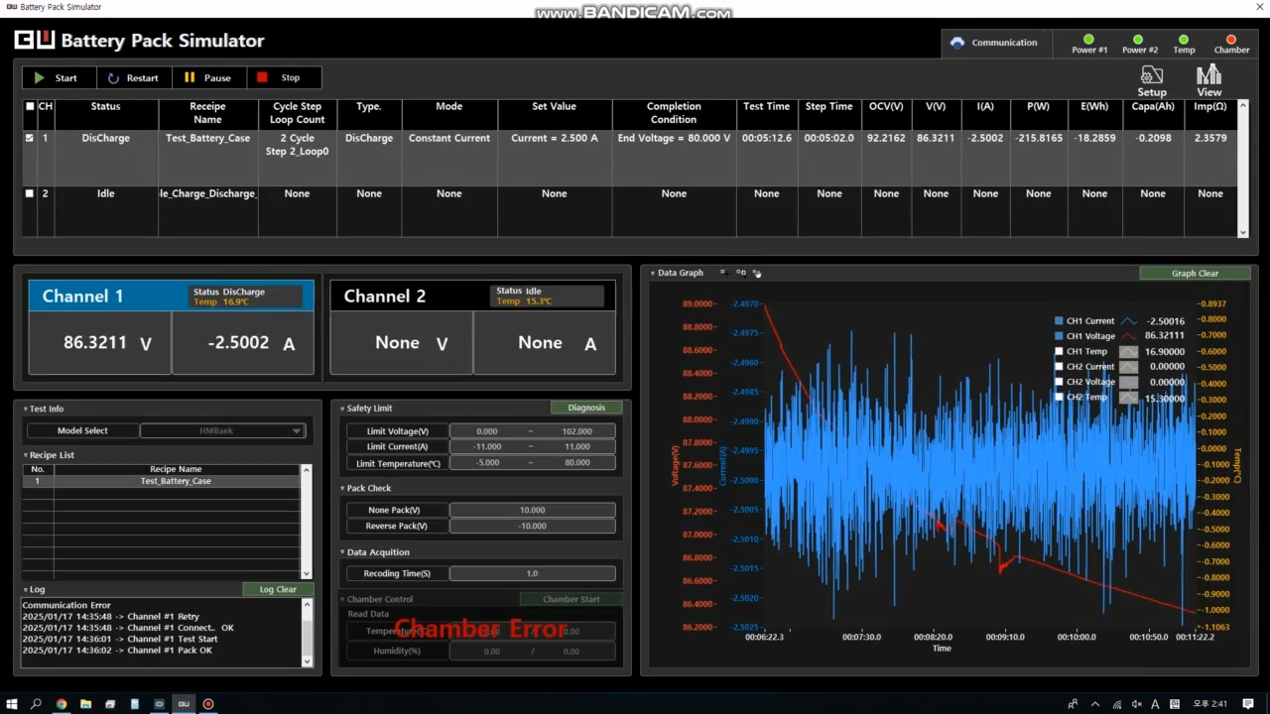
Task: Open the Setup icon
Action: click(1151, 76)
